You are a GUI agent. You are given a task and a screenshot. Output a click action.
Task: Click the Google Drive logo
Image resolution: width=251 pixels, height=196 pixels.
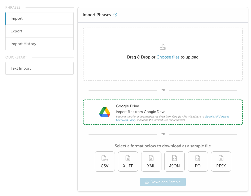click(x=105, y=112)
